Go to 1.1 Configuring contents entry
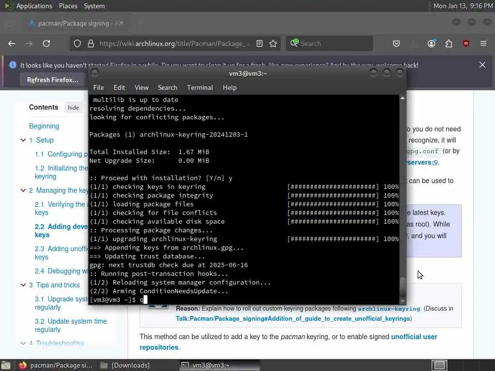495x371 pixels. pos(61,154)
